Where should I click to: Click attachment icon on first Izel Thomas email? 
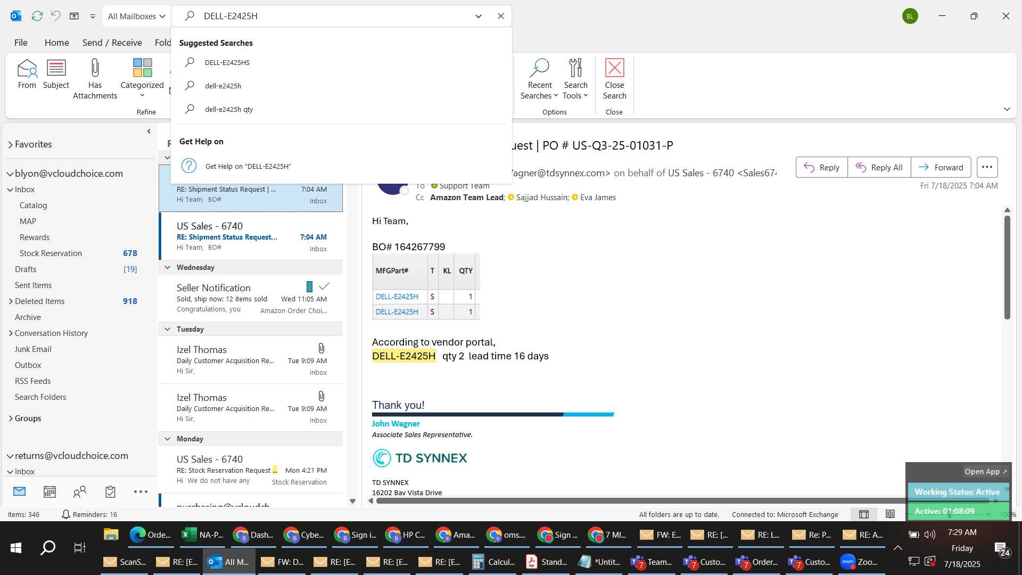tap(321, 348)
